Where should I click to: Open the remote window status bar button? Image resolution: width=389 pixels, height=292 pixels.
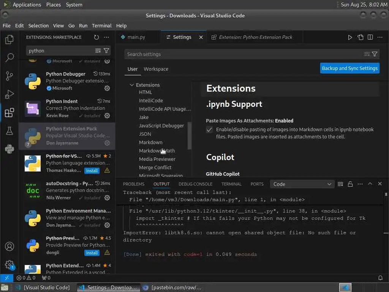[x=7, y=278]
